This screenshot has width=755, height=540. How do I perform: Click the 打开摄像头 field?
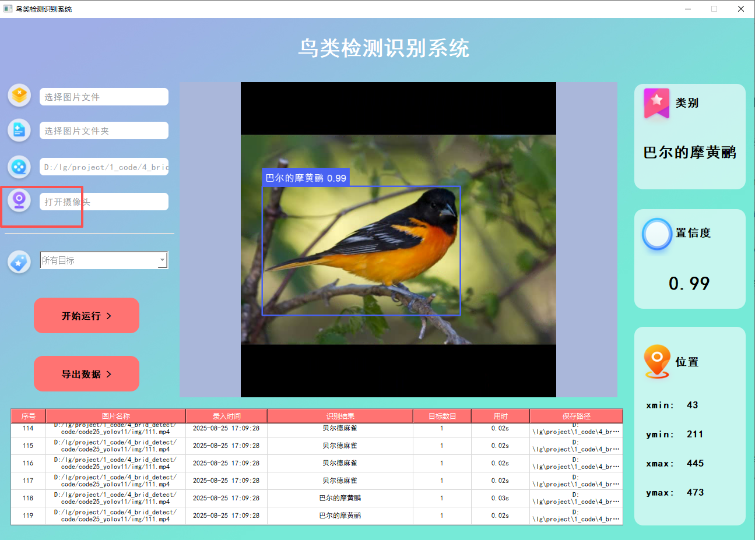click(x=104, y=202)
